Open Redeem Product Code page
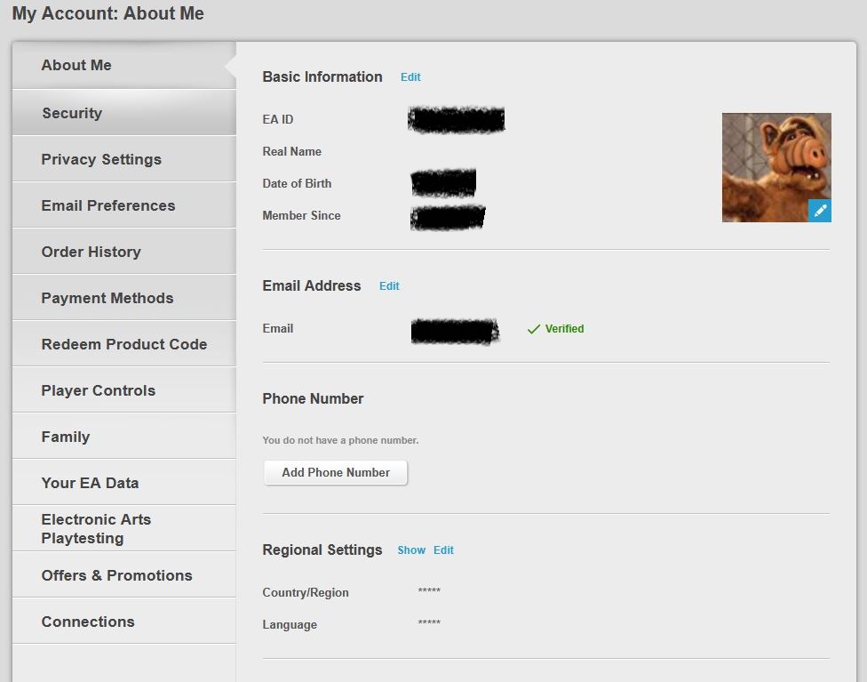 (124, 344)
